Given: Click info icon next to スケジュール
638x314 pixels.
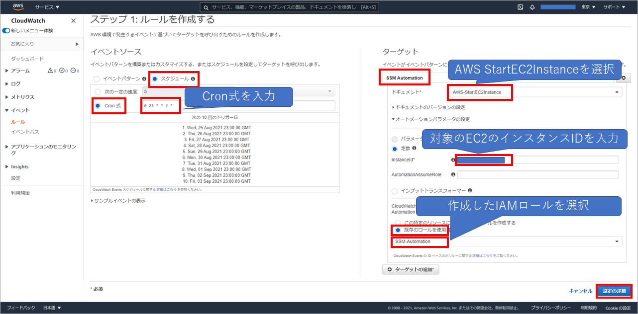Looking at the screenshot, I should point(193,79).
